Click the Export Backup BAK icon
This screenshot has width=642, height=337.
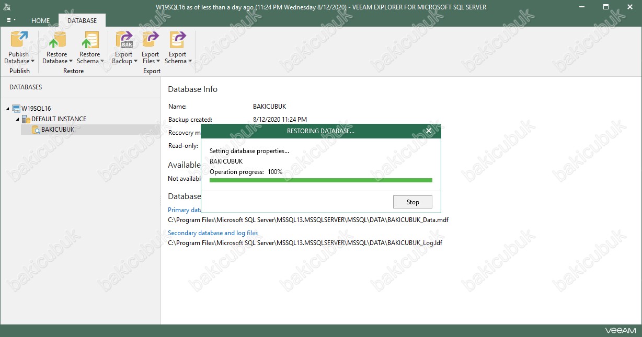pos(124,40)
